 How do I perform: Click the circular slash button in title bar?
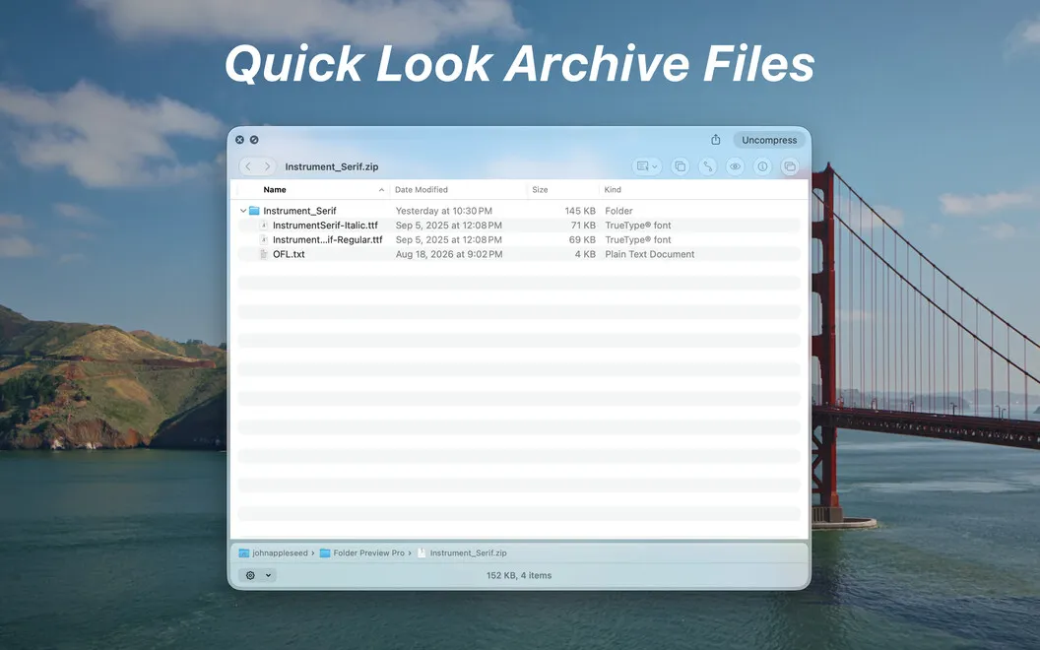(254, 140)
